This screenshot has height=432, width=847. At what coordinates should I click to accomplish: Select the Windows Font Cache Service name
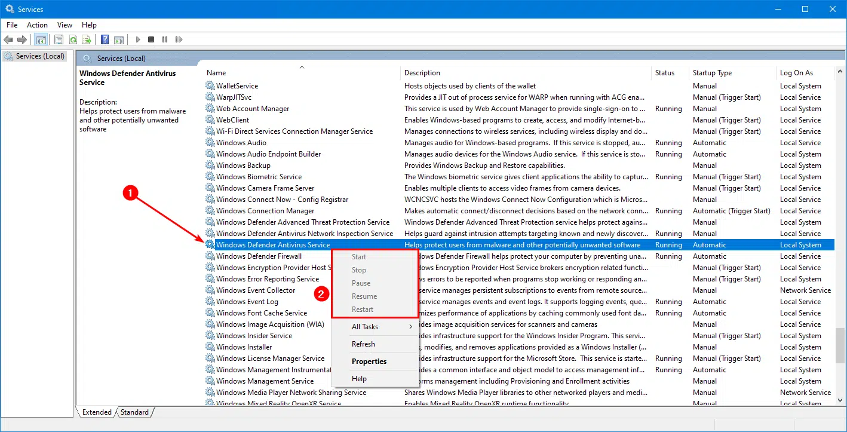(262, 313)
